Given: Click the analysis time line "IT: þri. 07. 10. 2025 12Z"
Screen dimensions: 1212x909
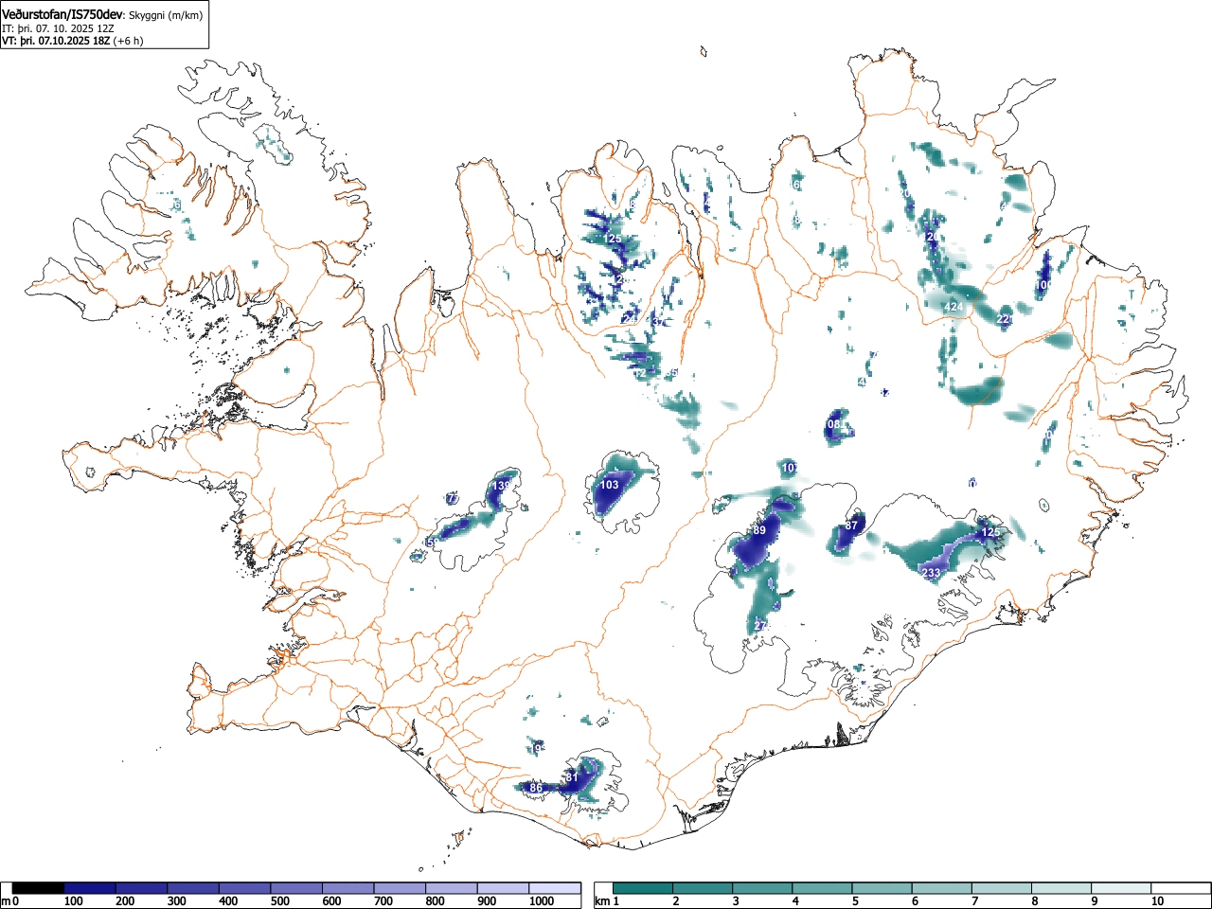Looking at the screenshot, I should [59, 28].
